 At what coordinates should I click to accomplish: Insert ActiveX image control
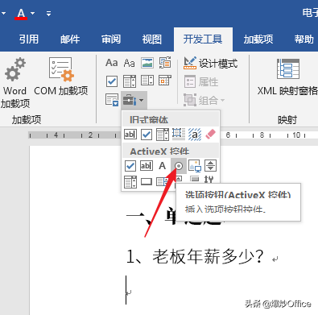click(x=195, y=166)
